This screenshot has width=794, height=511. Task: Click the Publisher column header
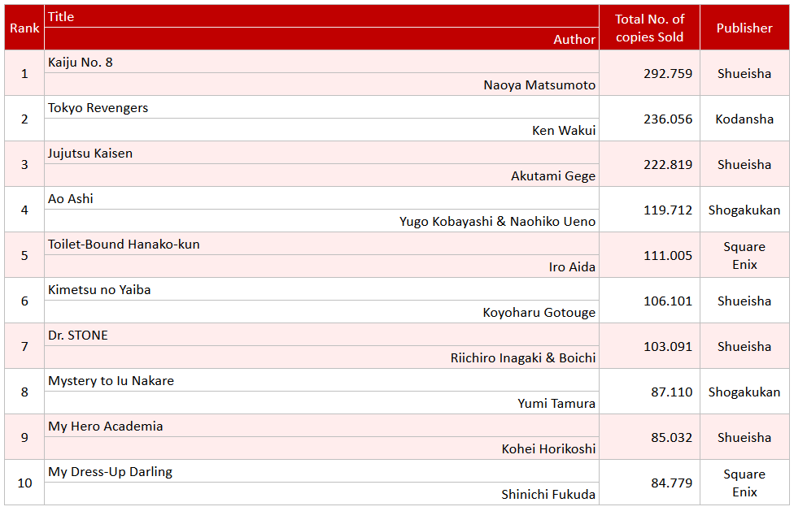click(744, 28)
